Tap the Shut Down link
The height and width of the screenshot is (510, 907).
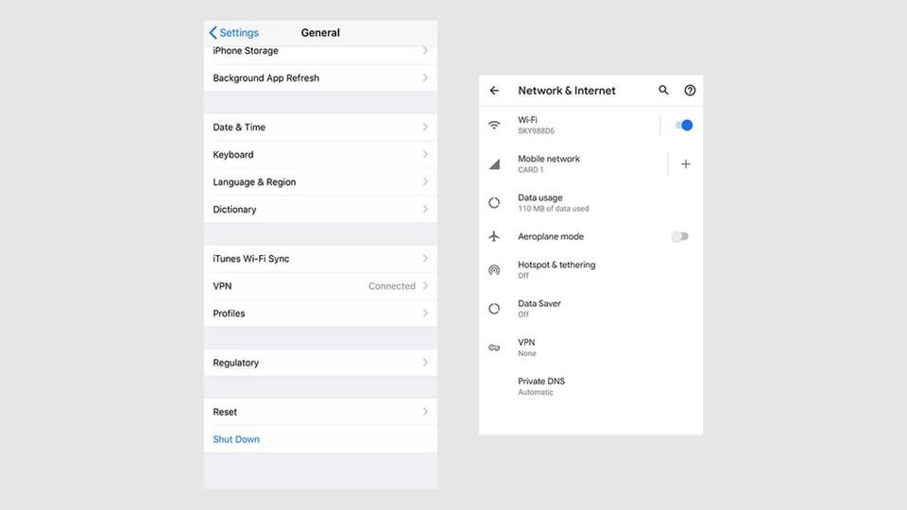[x=236, y=439]
